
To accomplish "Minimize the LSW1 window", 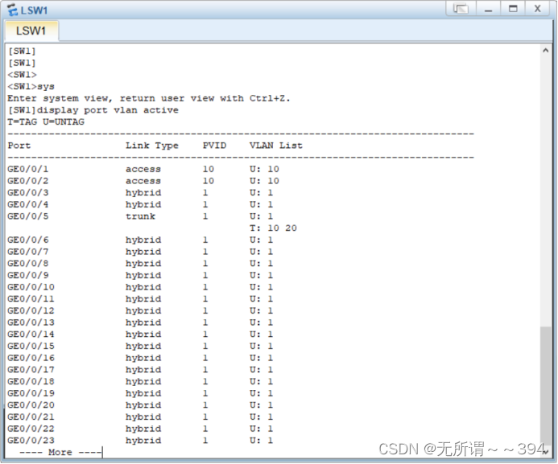I will [489, 9].
